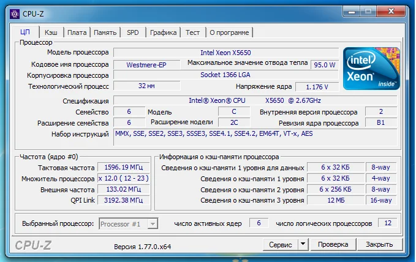Click the Intel Xeon inside logo
Image resolution: width=416 pixels, height=262 pixels.
click(371, 69)
